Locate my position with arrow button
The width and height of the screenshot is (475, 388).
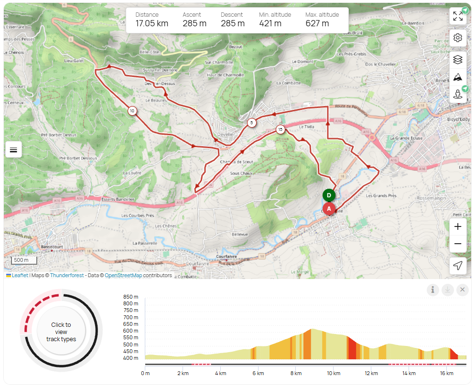[x=457, y=266]
